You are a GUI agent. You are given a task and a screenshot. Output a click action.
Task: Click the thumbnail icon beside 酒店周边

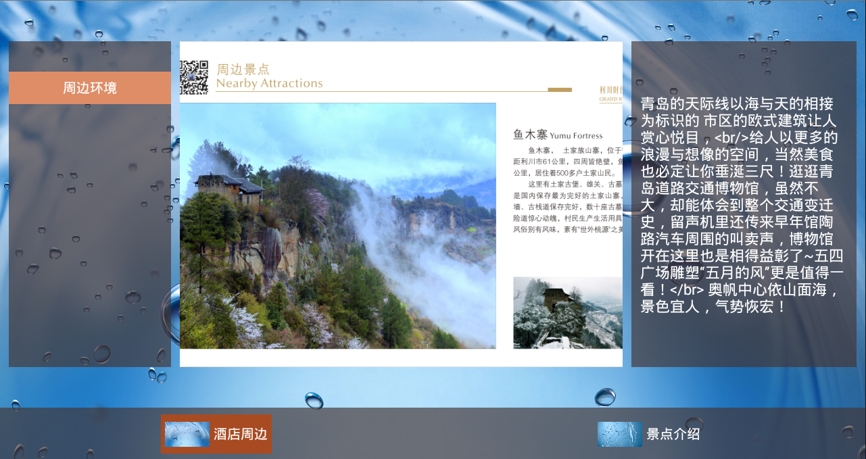(187, 434)
